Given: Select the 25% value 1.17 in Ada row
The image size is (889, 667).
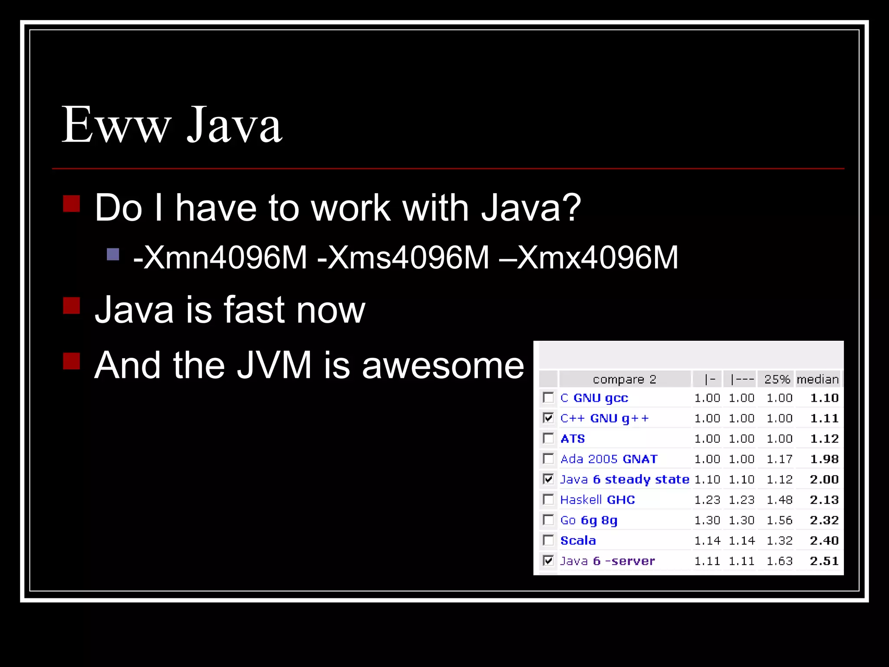Looking at the screenshot, I should 780,459.
